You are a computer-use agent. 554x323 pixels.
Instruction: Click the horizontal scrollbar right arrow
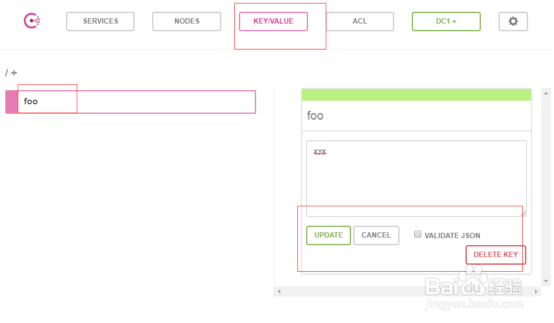point(536,291)
